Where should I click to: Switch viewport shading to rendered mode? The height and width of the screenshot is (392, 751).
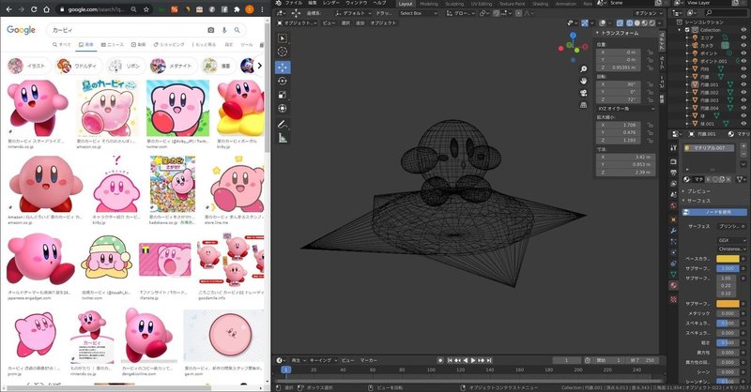coord(651,23)
